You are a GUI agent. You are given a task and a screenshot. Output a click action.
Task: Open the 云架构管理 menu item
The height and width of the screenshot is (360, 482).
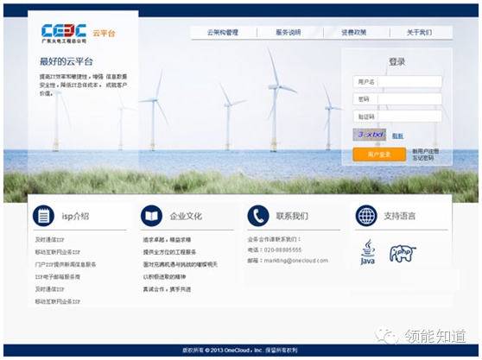223,33
